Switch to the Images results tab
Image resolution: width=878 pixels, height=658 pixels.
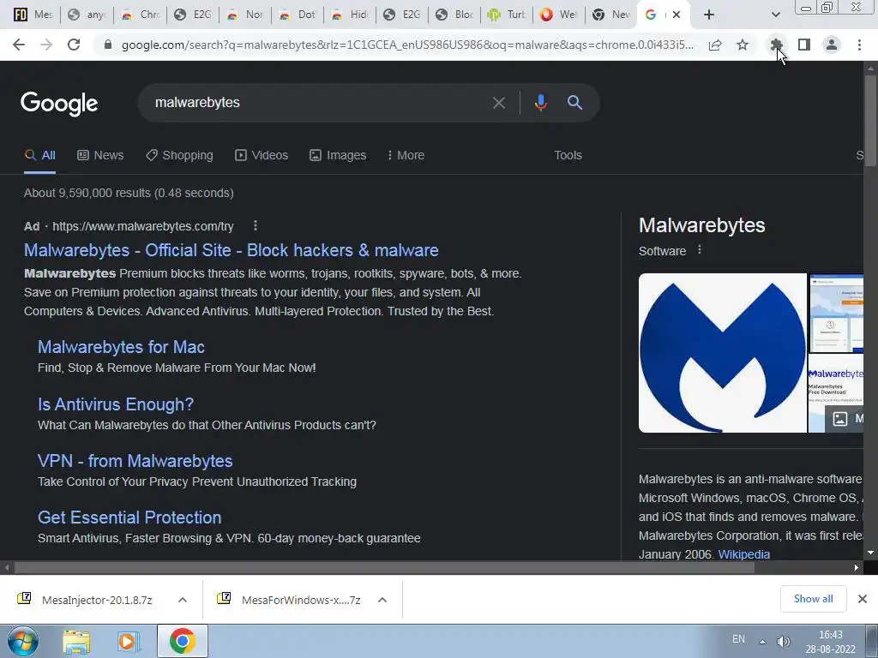(338, 155)
